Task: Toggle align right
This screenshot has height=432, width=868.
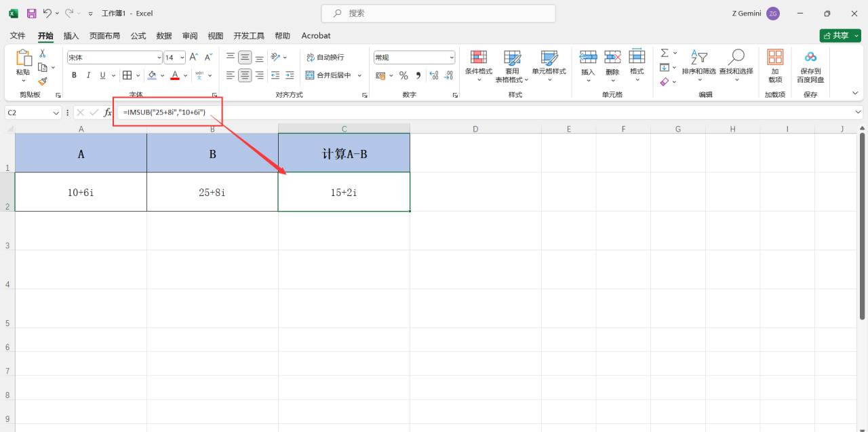Action: [259, 75]
